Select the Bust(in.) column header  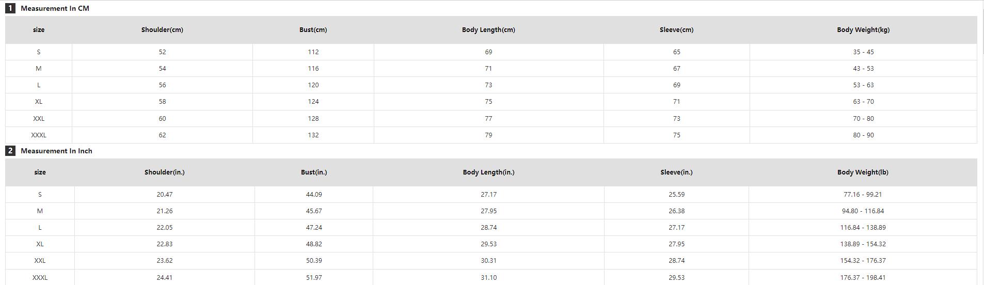coord(314,172)
